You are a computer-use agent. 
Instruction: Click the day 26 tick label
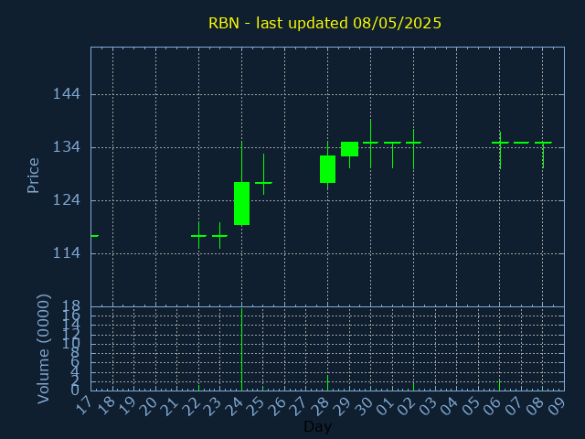(x=277, y=405)
